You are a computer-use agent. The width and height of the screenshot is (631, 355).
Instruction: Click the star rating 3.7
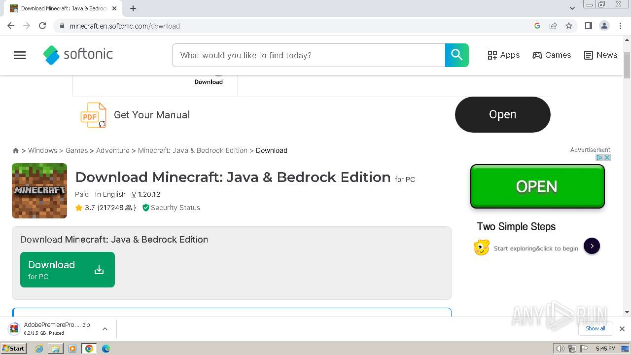84,208
